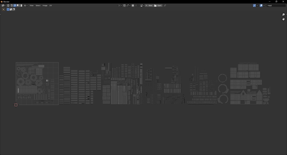Click the pan view hand gizmo
Viewport: 287px width, 155px height.
(x=283, y=19)
